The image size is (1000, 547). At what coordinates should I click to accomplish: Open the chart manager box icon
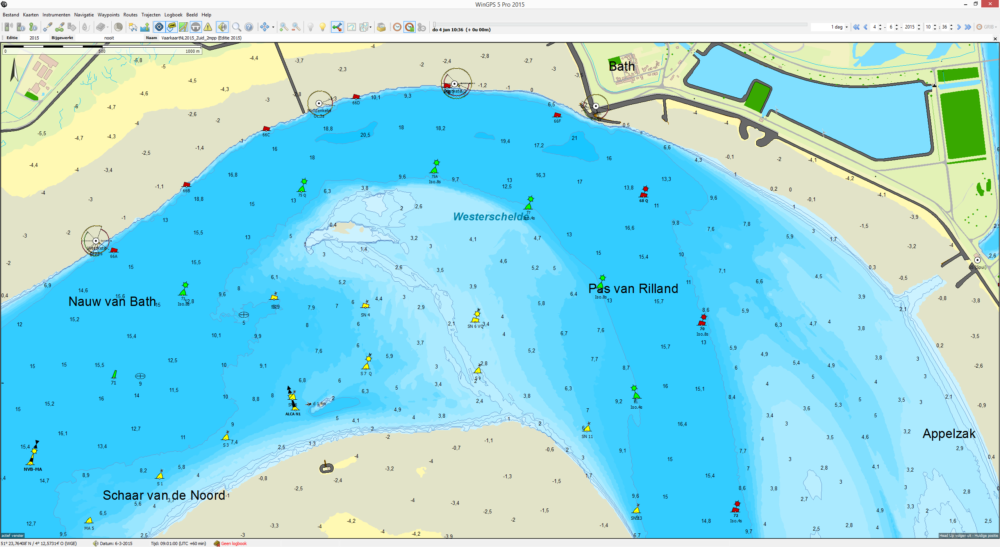[x=381, y=27]
